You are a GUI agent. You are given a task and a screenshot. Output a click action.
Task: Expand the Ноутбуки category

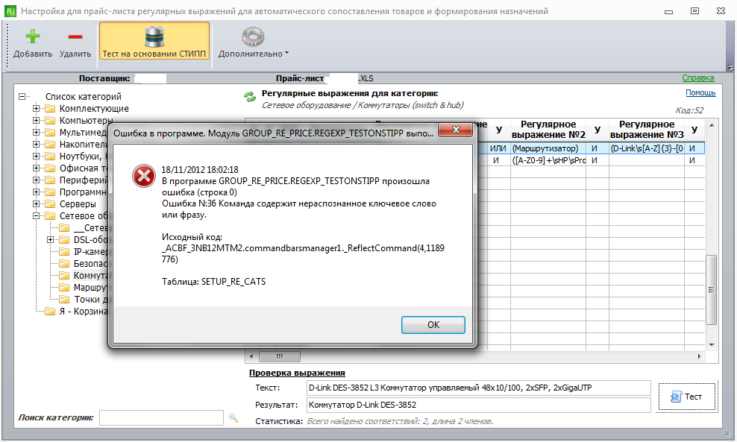coord(37,156)
